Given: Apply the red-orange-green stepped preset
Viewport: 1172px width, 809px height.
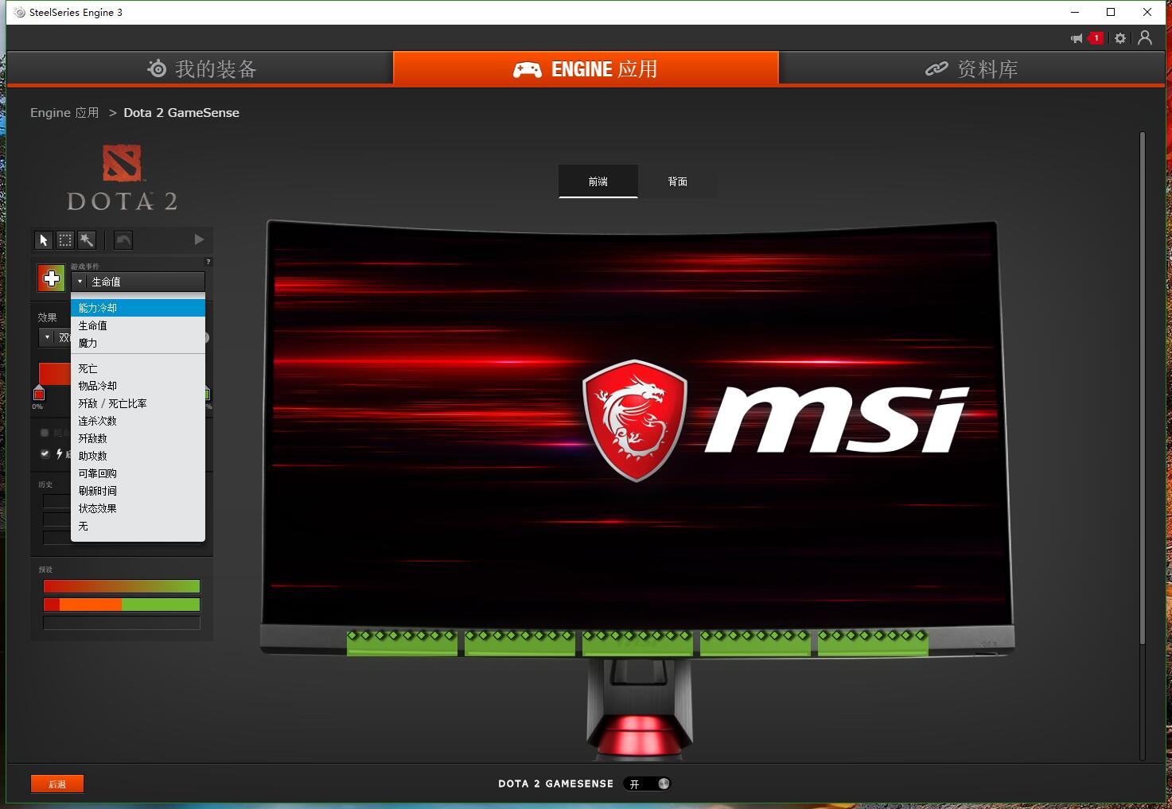Looking at the screenshot, I should click(x=122, y=605).
